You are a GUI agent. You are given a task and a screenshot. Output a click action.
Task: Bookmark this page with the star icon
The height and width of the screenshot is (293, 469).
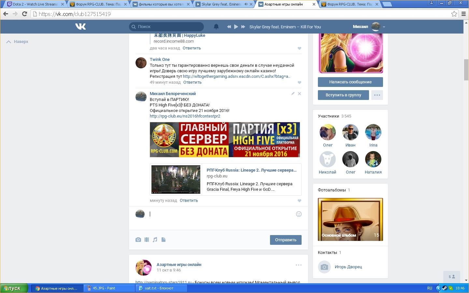tap(454, 14)
